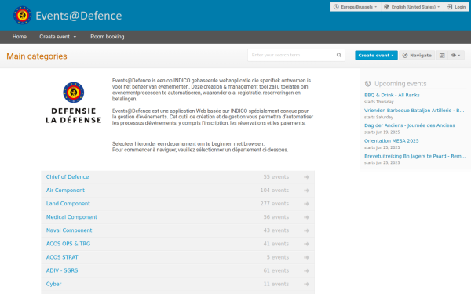Viewport: 471px width, 294px height.
Task: Go to Home in navigation bar
Action: pyautogui.click(x=20, y=37)
